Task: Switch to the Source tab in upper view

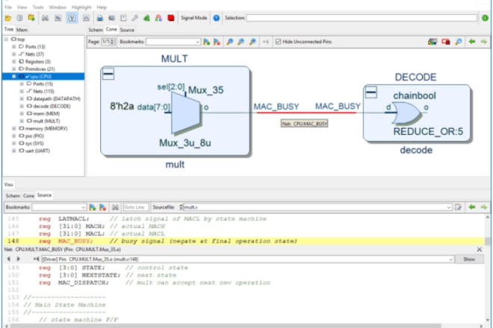Action: tap(127, 30)
